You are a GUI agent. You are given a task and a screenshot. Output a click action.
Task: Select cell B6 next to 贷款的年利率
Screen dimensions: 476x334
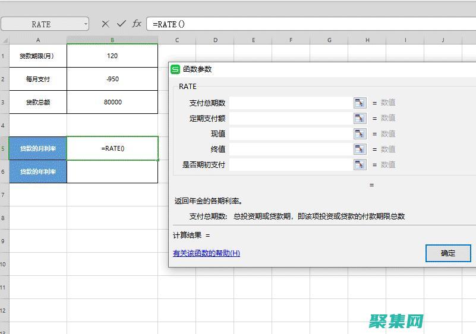click(x=112, y=171)
